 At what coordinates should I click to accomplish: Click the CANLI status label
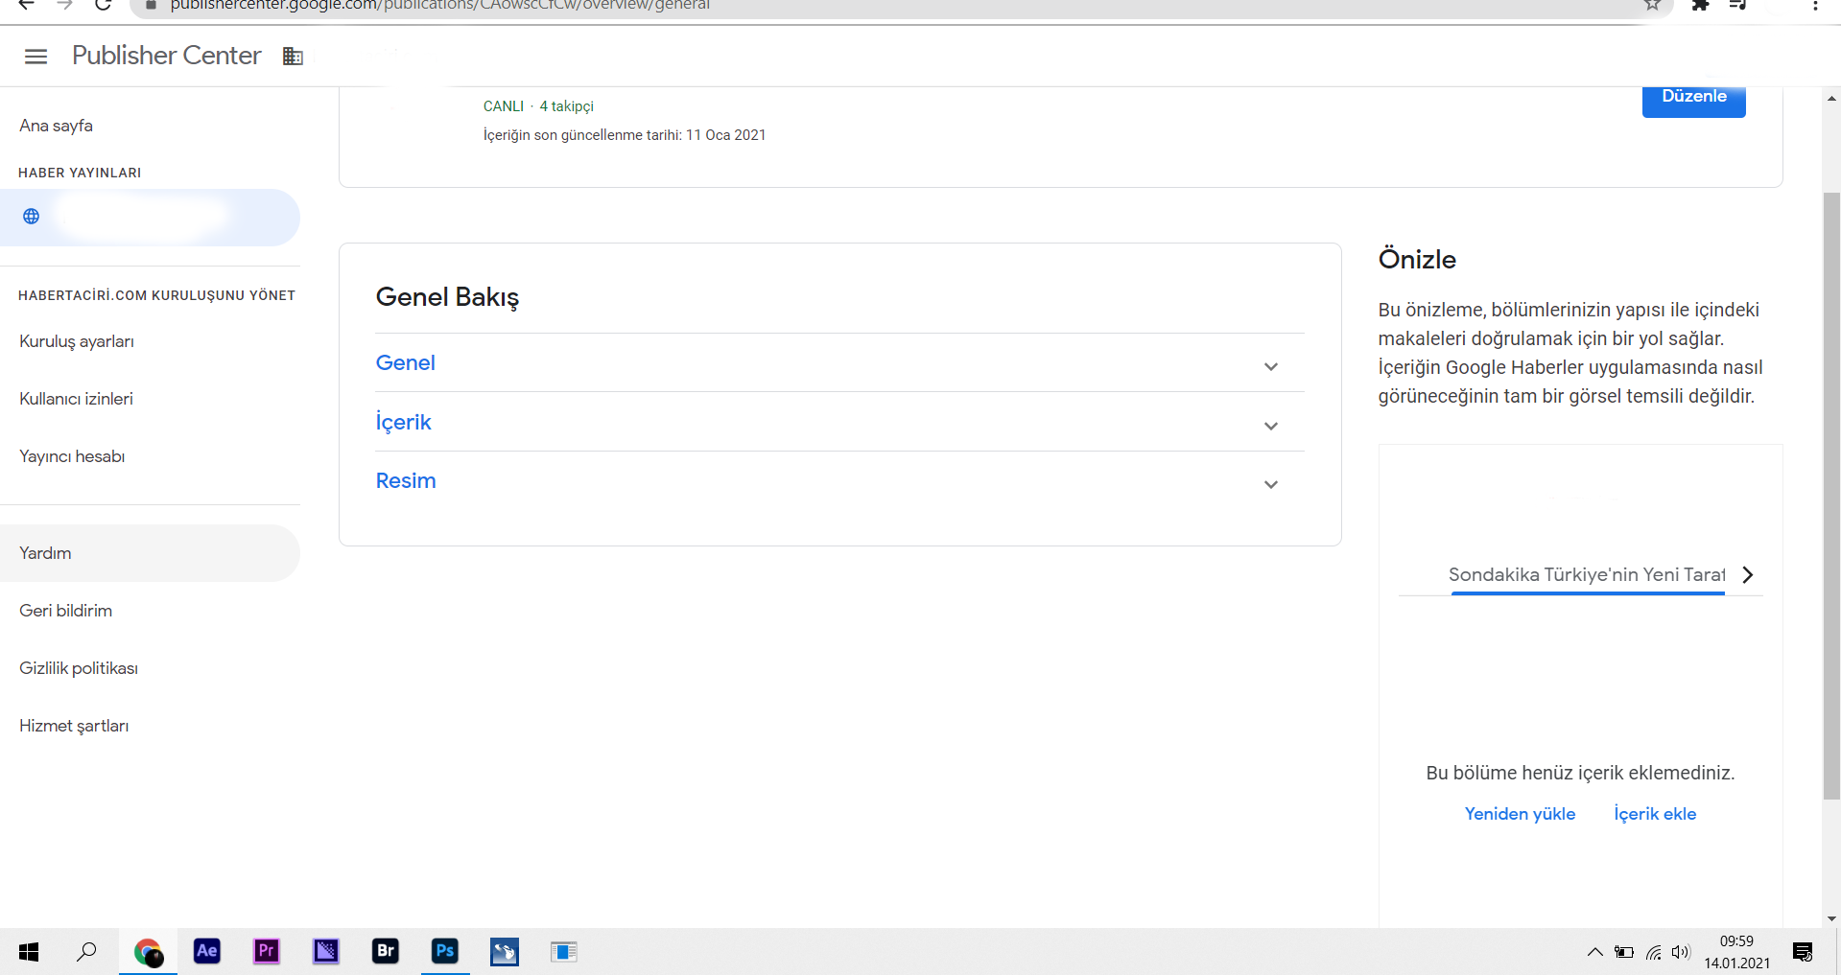(x=504, y=106)
